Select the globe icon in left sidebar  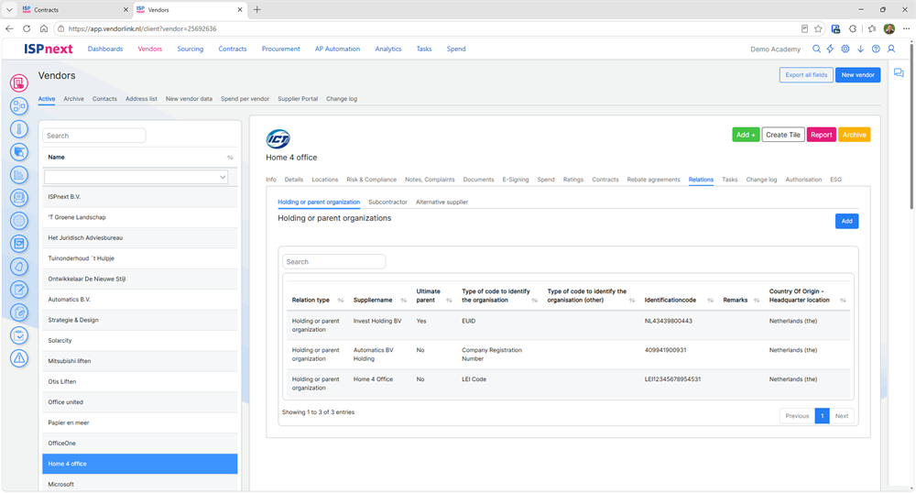[18, 221]
